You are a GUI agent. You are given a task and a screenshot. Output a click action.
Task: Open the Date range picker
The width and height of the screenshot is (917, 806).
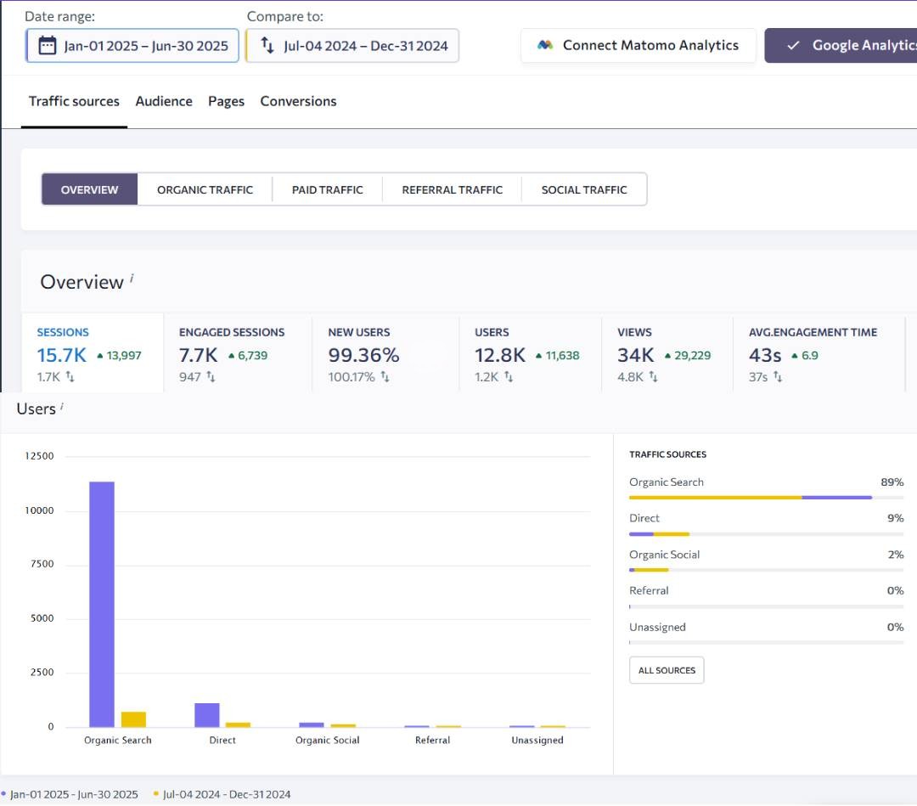click(x=133, y=46)
